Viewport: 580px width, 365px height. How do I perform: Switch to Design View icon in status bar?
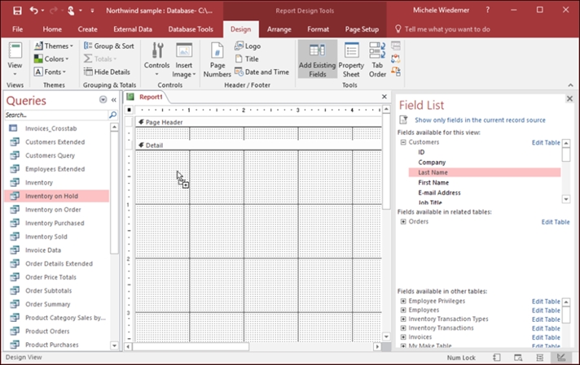pyautogui.click(x=561, y=357)
